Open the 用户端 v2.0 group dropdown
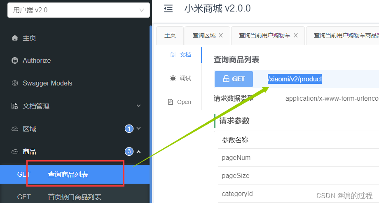Screen dimensions: 379x203 79,10
